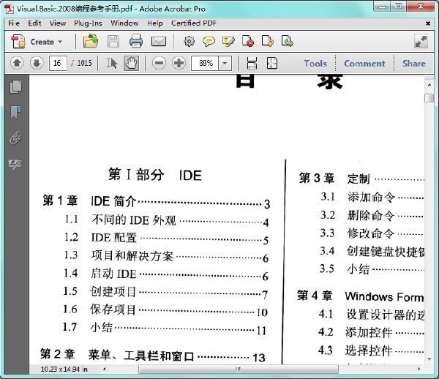Go to the next page
Viewport: 439px width, 379px height.
tap(37, 63)
